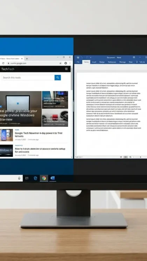The image size is (147, 261).
Task: Click the scroll-down arrow at the bottom of Chrome's scrollbar
Action: (x=72, y=157)
